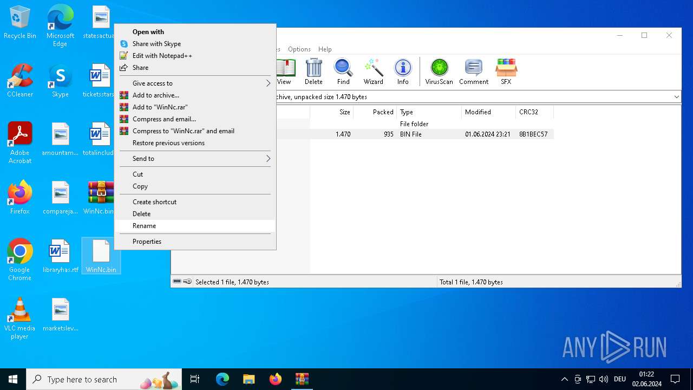The height and width of the screenshot is (390, 693).
Task: Sort by the Modified column header
Action: [x=488, y=112]
